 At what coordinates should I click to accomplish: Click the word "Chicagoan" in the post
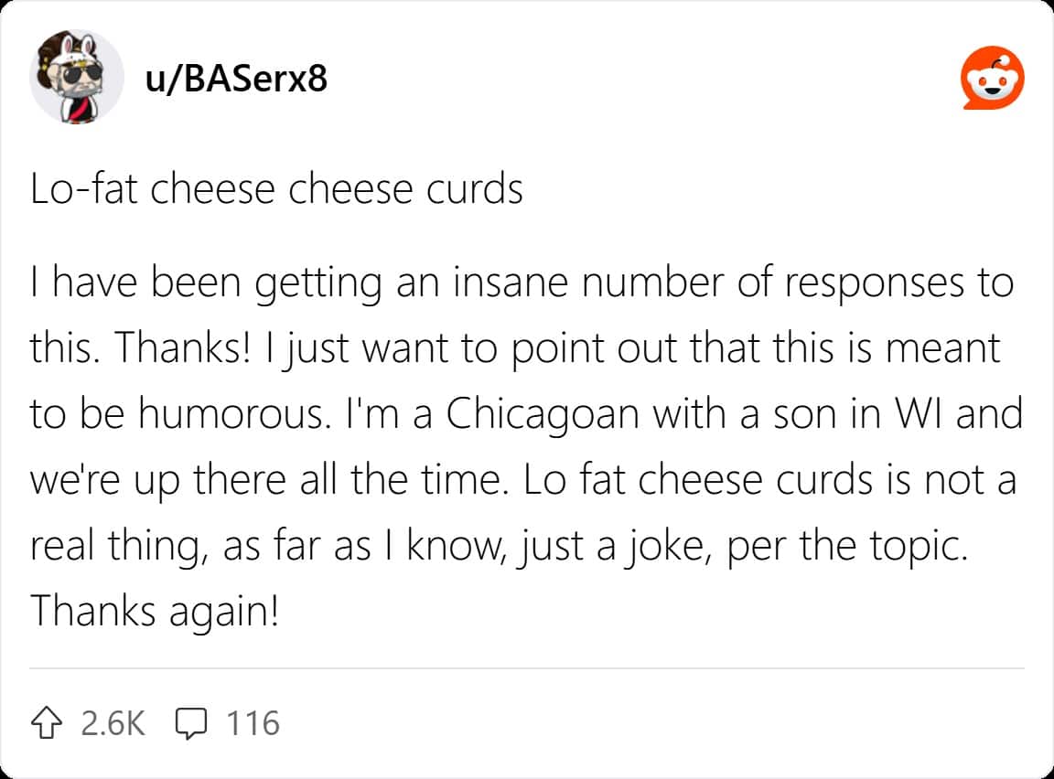(x=540, y=414)
